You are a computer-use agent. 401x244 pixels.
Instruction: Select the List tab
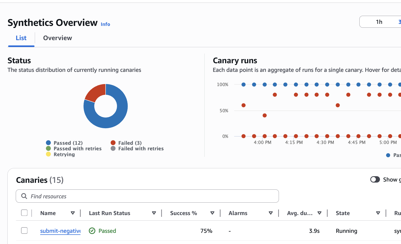21,38
